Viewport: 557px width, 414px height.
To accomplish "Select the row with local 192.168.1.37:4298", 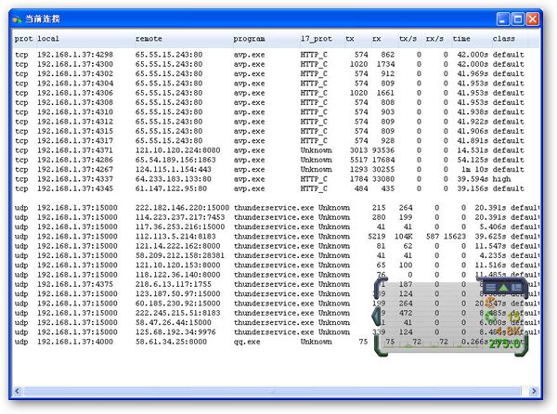I will click(269, 55).
